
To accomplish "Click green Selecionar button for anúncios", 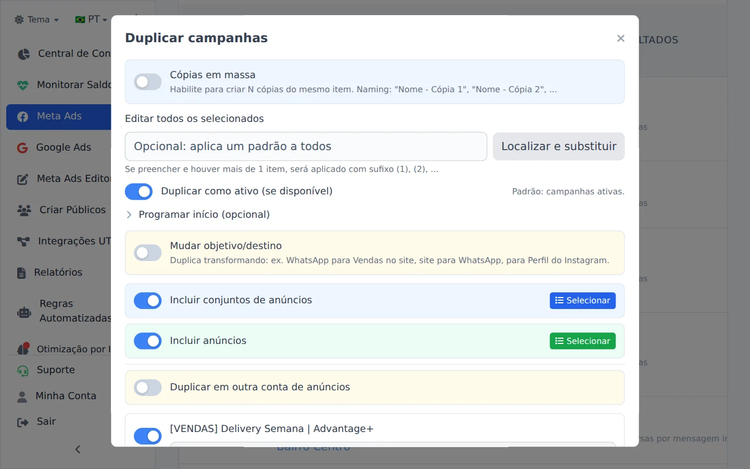I will pos(583,341).
